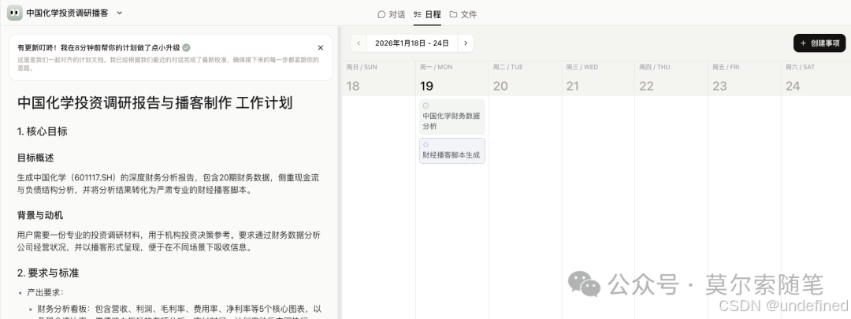Click the 有更新叮咚 notification headline

coord(98,48)
